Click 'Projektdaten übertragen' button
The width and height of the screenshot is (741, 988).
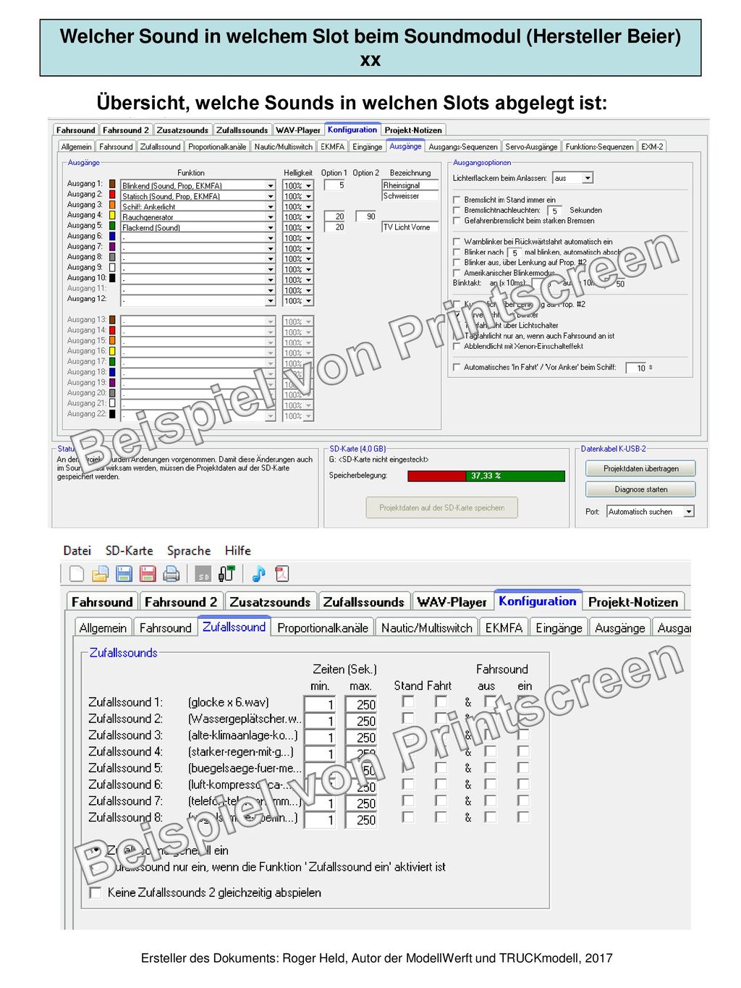(641, 468)
